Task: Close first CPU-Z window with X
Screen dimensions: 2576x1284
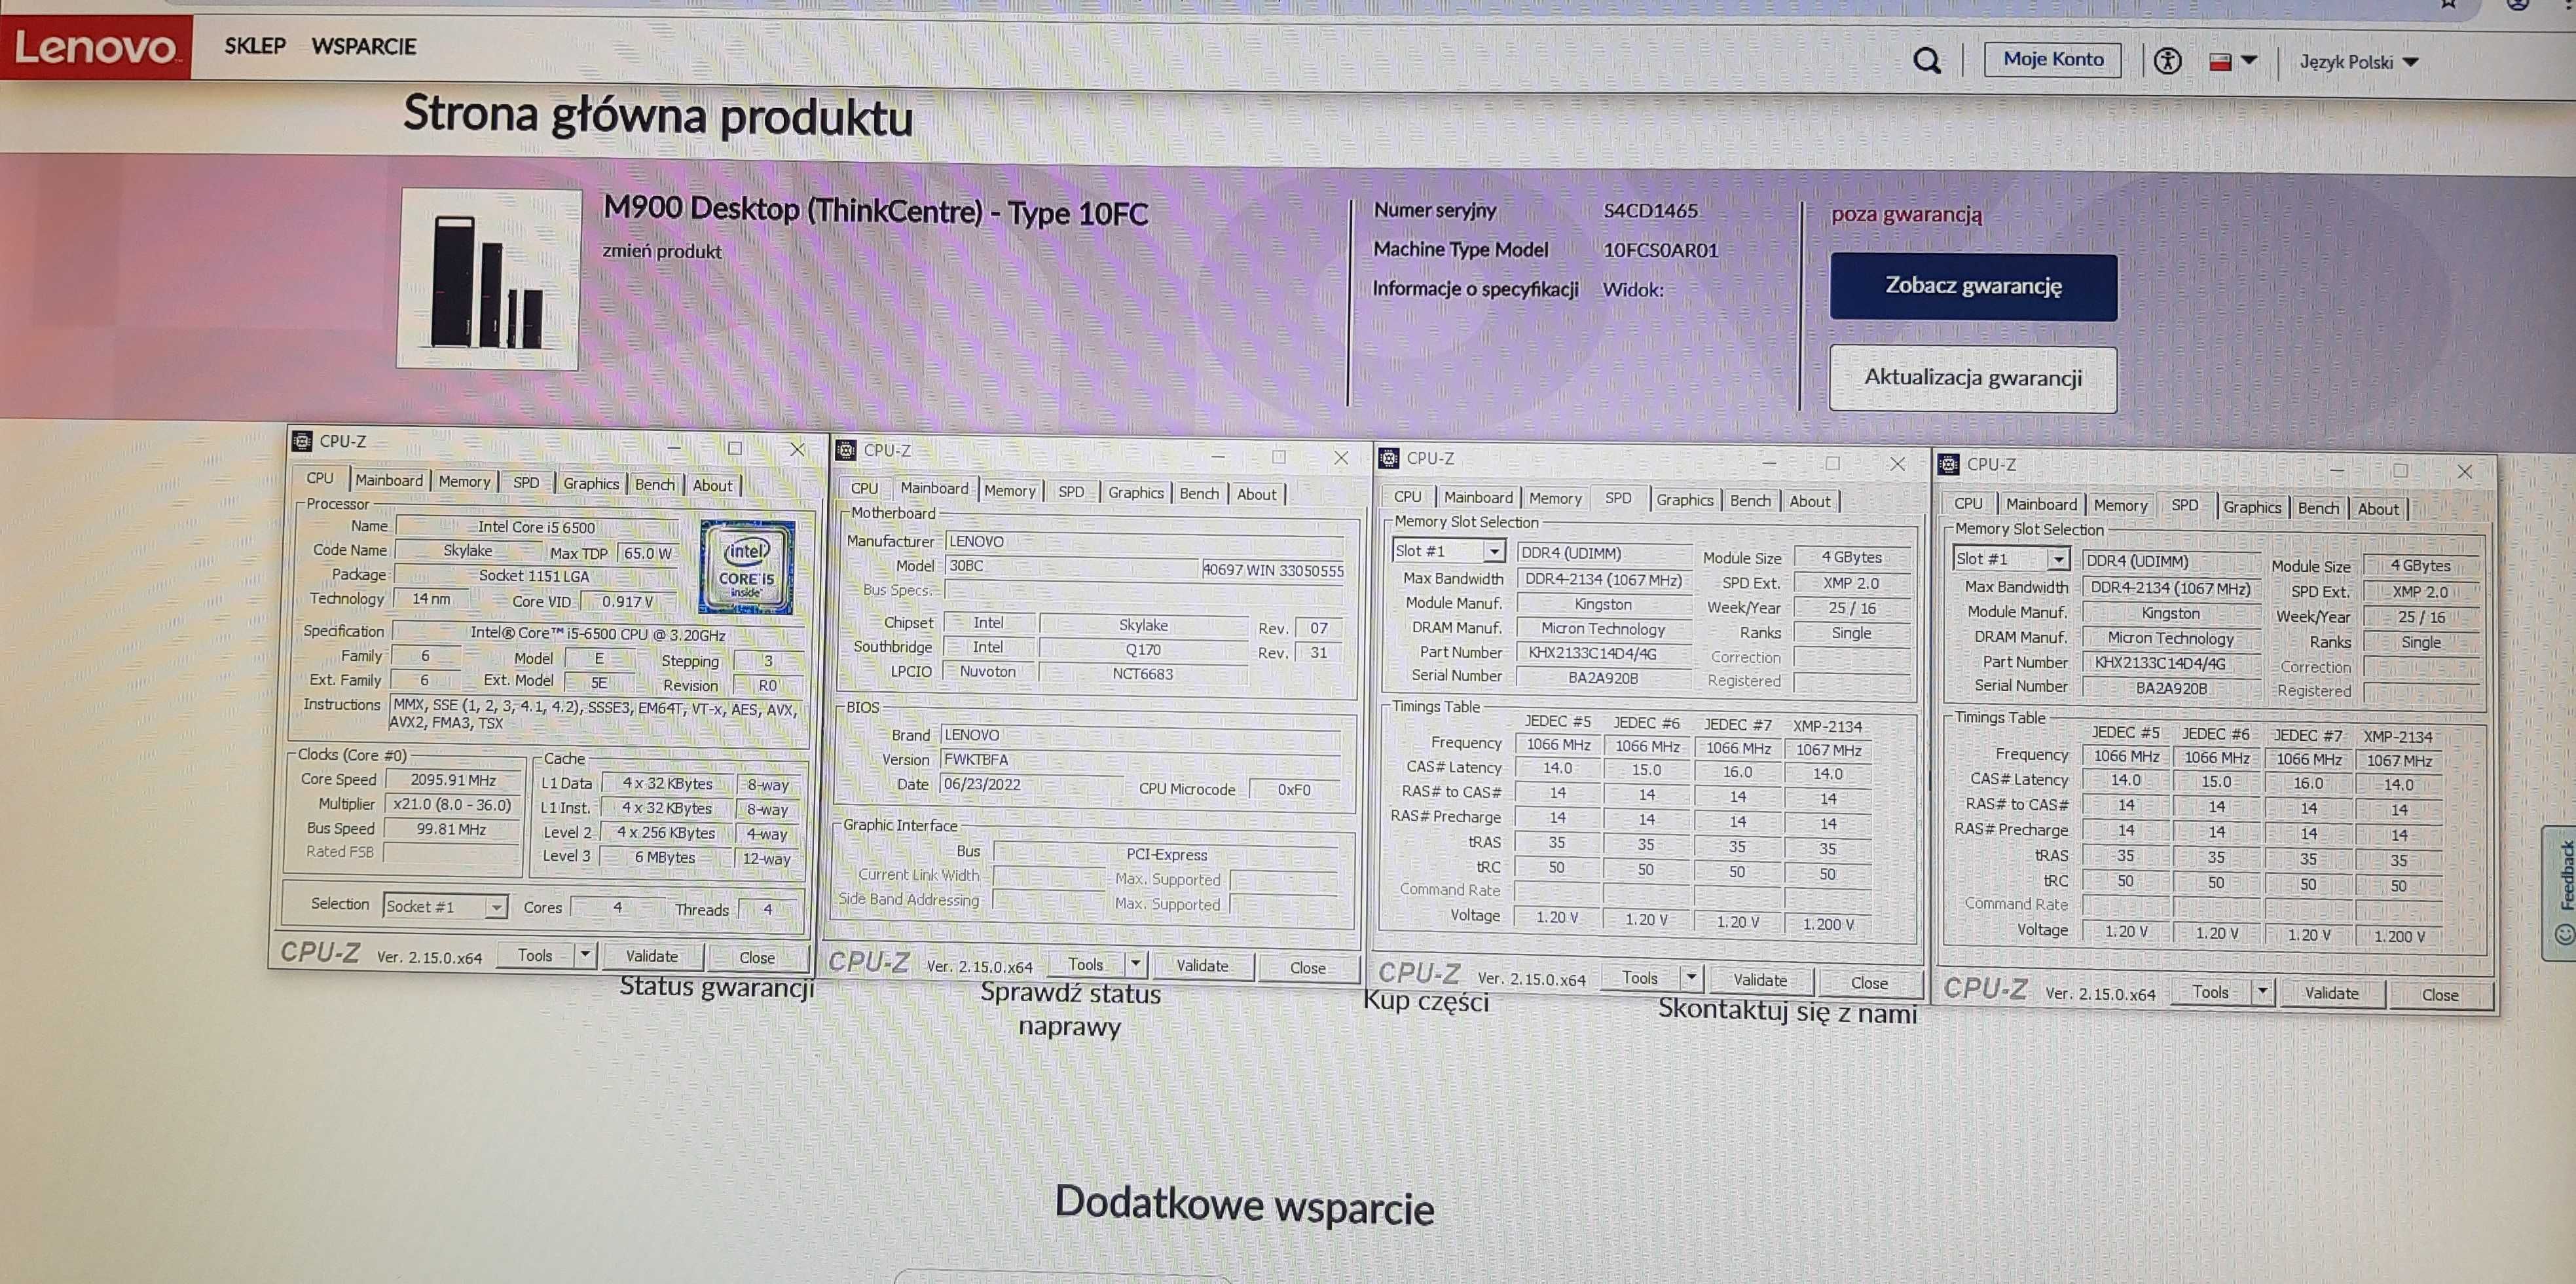Action: pyautogui.click(x=796, y=449)
